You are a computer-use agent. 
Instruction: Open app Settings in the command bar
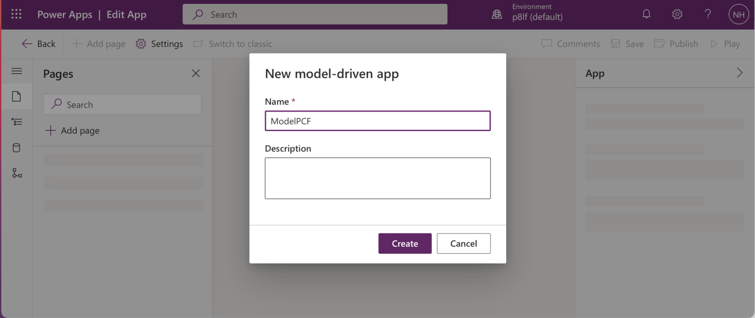click(159, 44)
